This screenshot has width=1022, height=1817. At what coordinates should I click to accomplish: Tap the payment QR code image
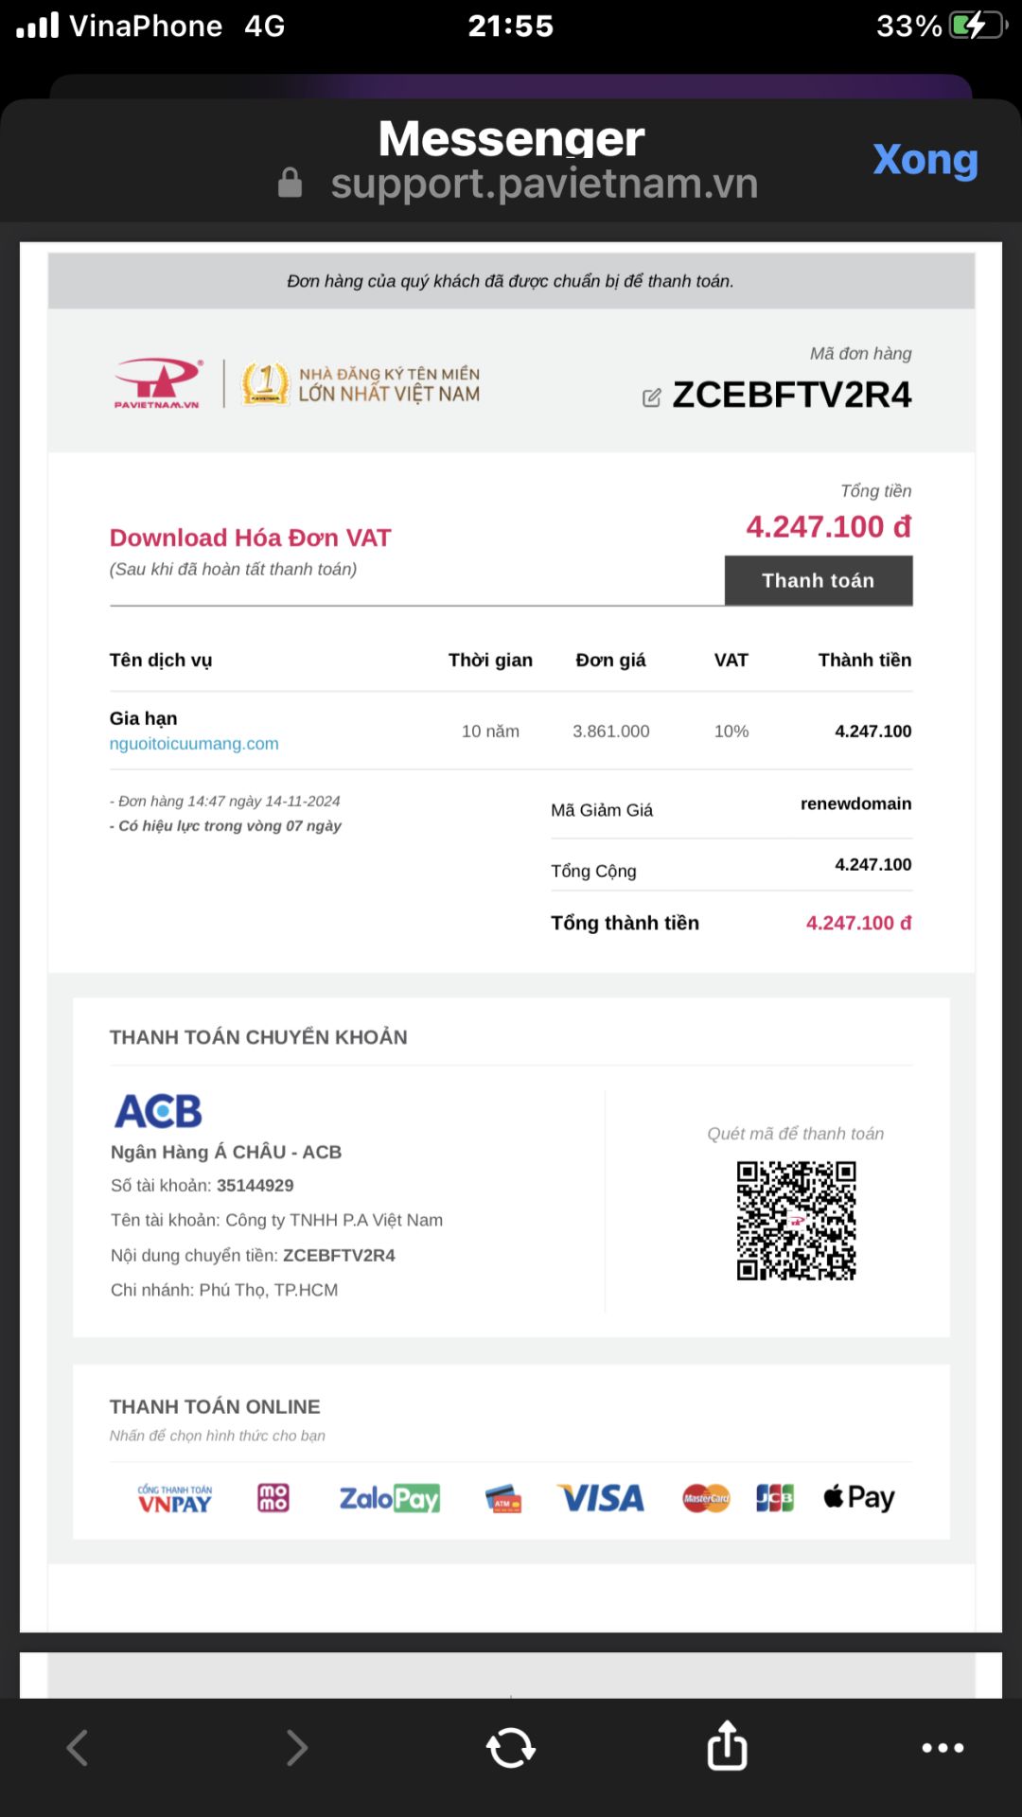tap(796, 1221)
